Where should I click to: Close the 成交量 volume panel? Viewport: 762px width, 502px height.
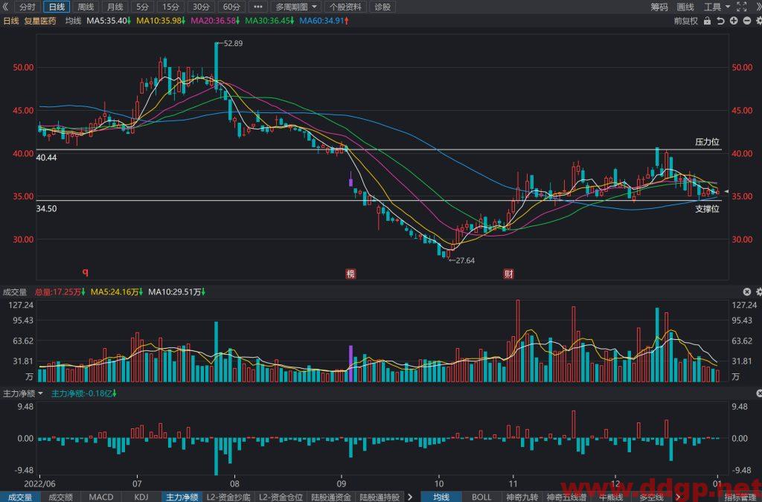(747, 292)
